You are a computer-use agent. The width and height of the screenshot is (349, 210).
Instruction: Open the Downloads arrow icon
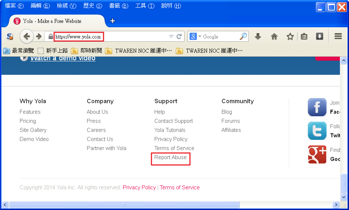tap(258, 36)
